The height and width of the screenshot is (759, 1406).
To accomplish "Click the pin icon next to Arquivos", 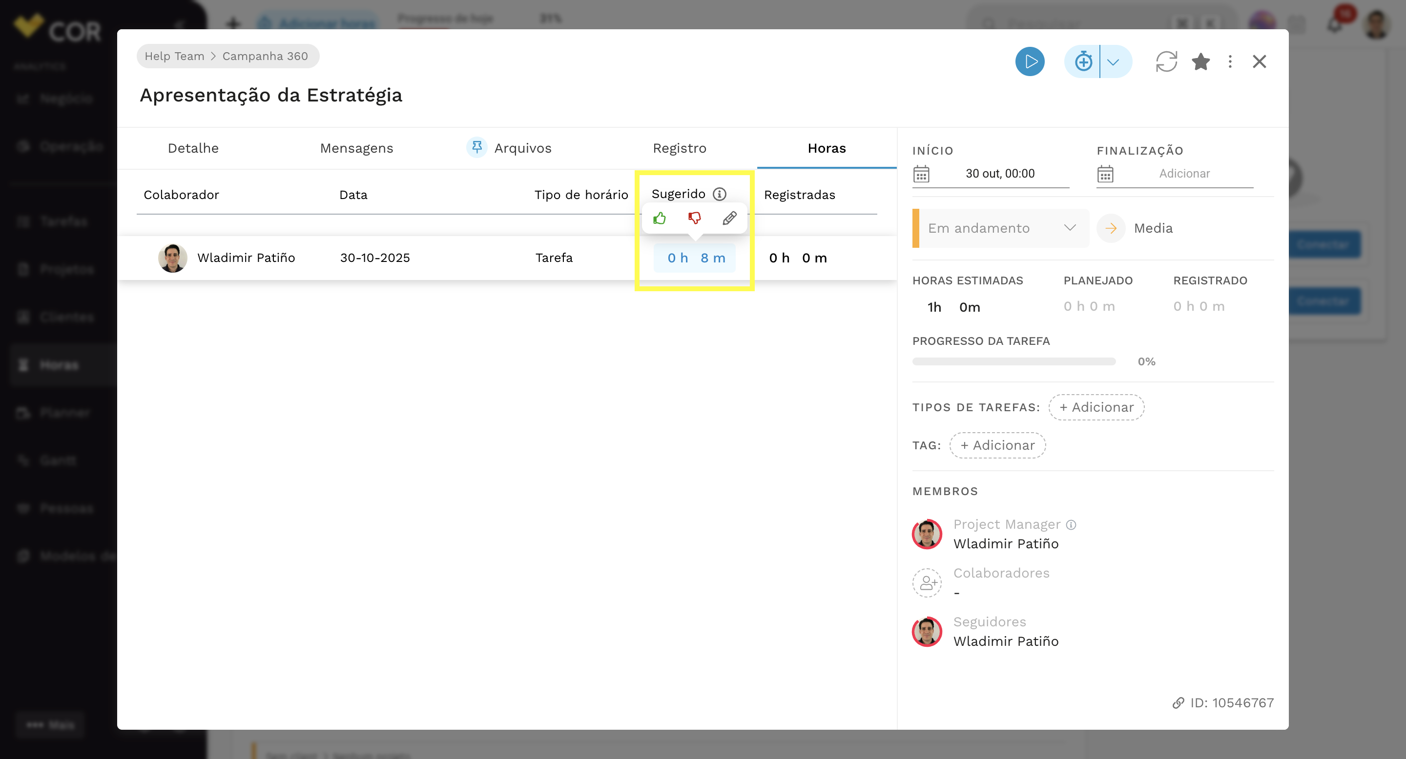I will tap(476, 147).
